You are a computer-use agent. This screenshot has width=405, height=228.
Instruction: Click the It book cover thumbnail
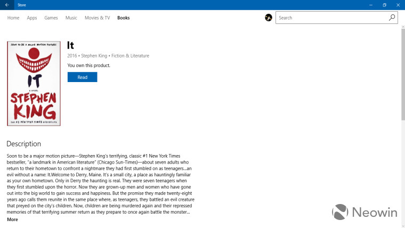point(34,84)
